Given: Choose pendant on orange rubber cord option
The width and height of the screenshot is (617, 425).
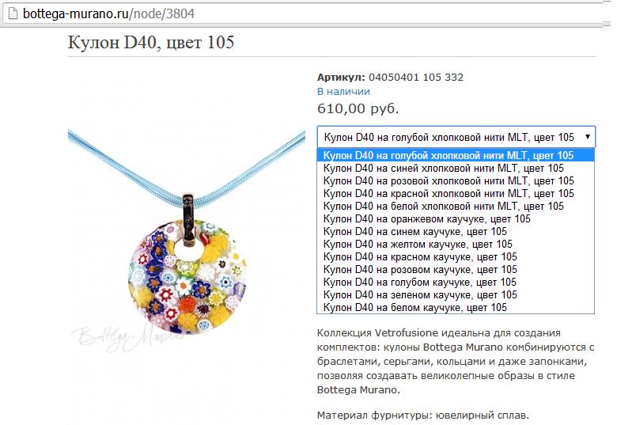Looking at the screenshot, I should [456, 218].
